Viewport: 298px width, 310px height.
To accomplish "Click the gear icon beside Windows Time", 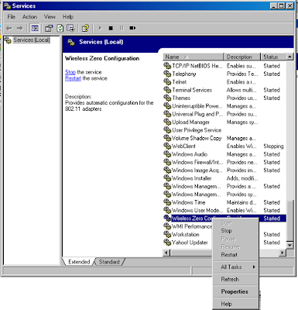I will pyautogui.click(x=167, y=202).
